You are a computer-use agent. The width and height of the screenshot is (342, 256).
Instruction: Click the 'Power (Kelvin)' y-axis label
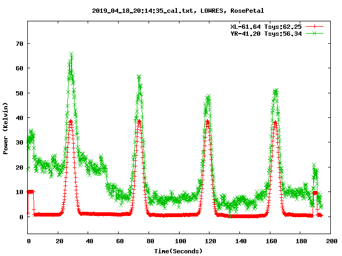[x=5, y=129]
